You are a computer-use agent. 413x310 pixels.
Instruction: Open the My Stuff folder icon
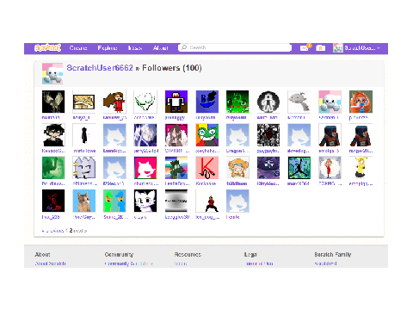click(x=321, y=48)
